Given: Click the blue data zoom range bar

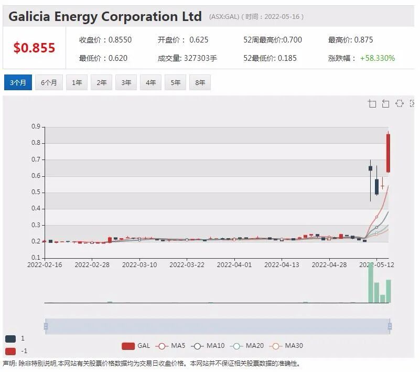Looking at the screenshot, I should pyautogui.click(x=218, y=326).
